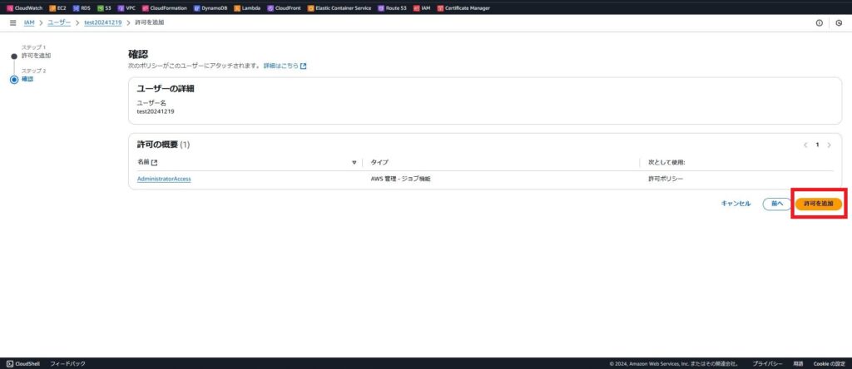Sort permissions table by 名前 column arrow
Image resolution: width=852 pixels, height=369 pixels.
click(354, 162)
